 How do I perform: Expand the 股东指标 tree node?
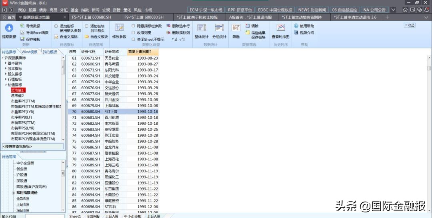[x=6, y=74]
